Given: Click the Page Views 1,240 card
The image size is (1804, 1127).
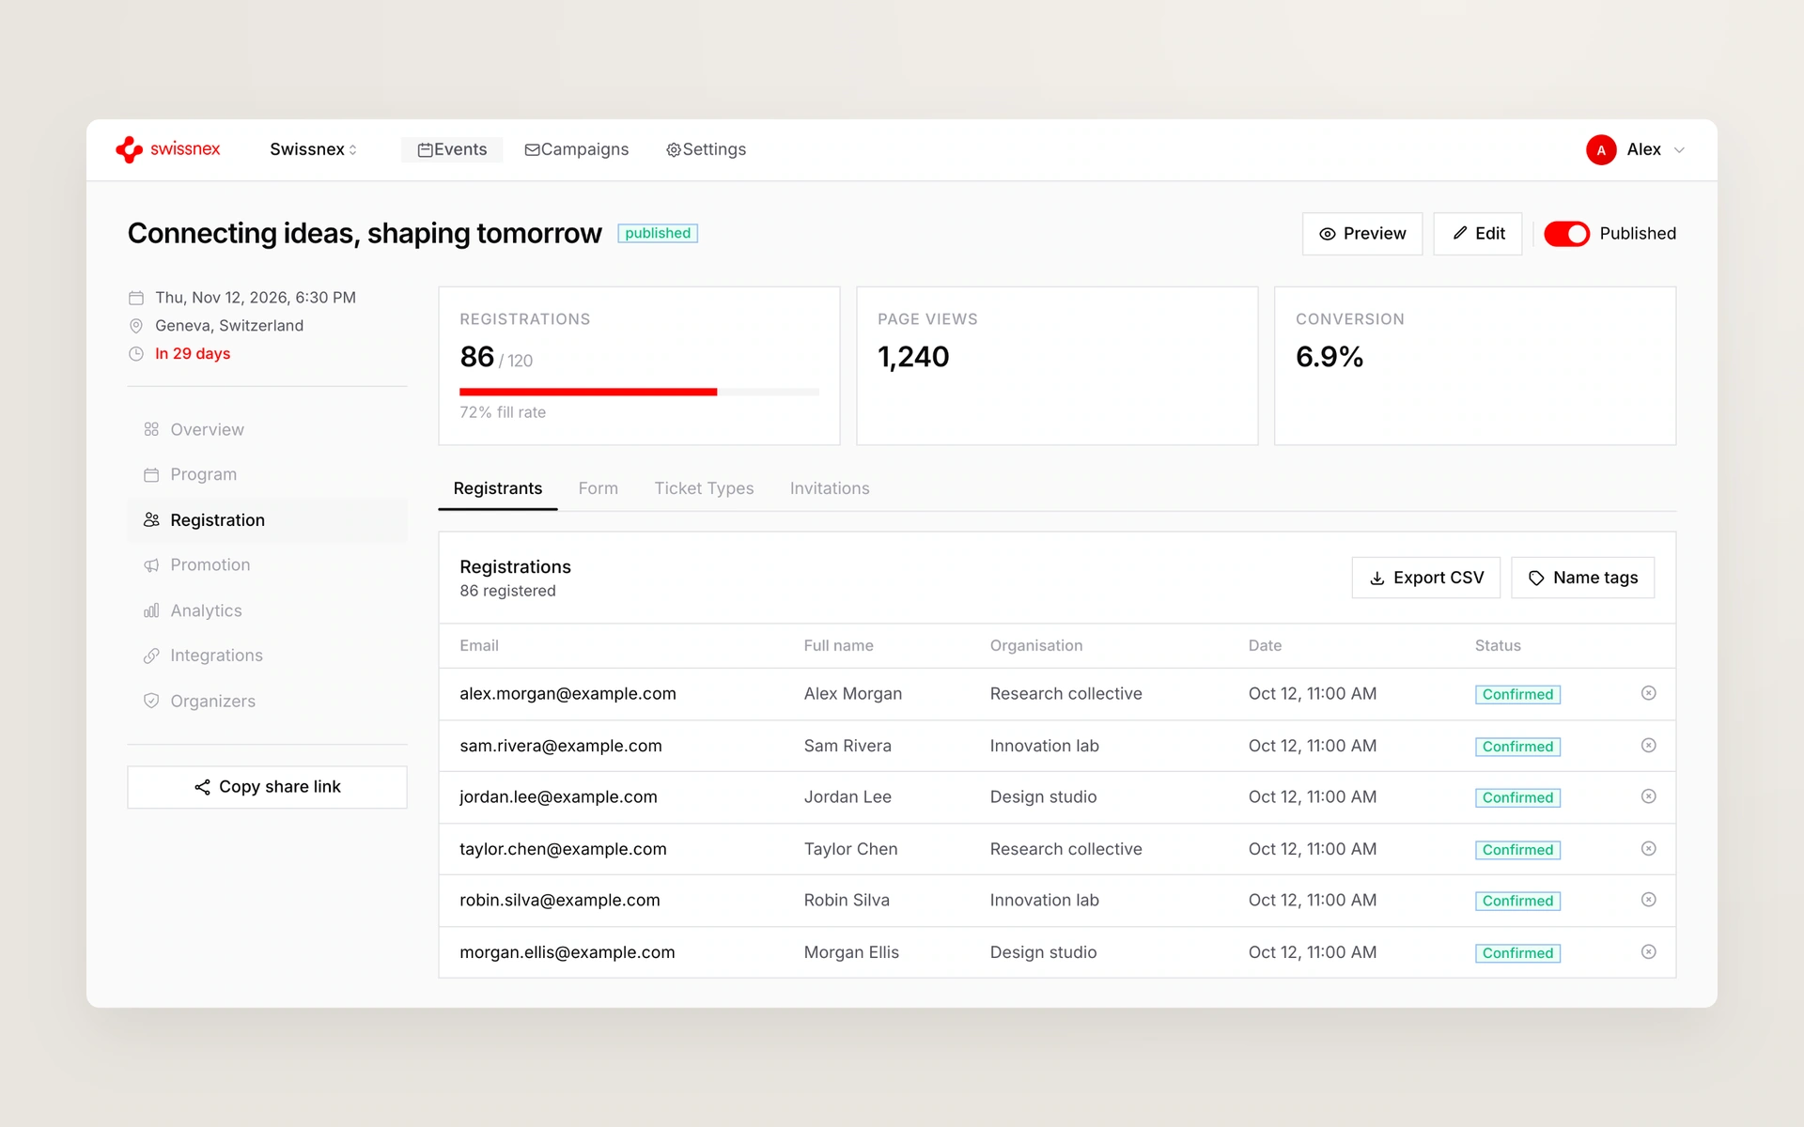Looking at the screenshot, I should click(1057, 366).
